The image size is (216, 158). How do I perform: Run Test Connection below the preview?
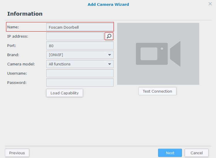tap(157, 91)
